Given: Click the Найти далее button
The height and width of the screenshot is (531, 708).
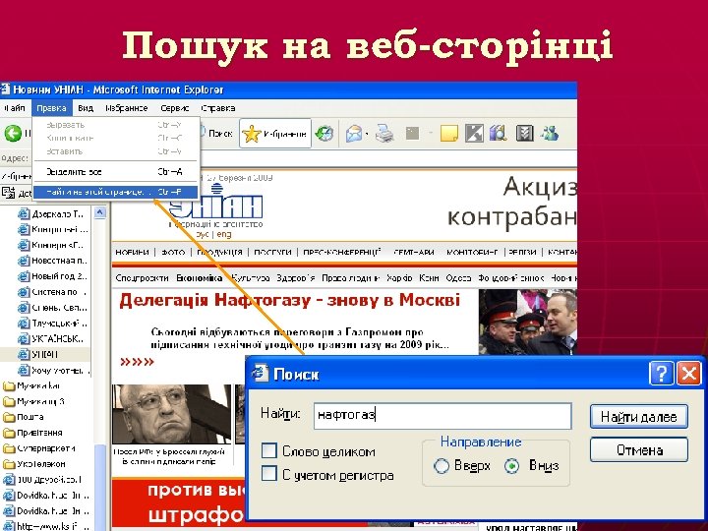Looking at the screenshot, I should (x=639, y=417).
